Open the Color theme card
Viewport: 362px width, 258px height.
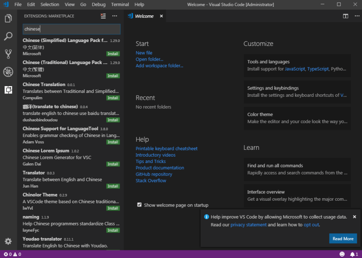coord(298,118)
